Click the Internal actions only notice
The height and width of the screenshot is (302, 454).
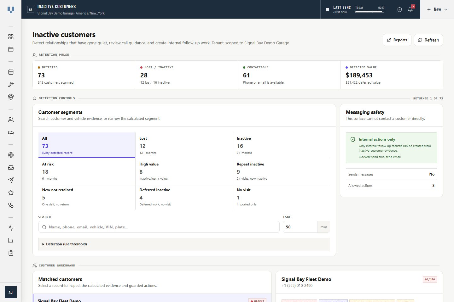[391, 148]
